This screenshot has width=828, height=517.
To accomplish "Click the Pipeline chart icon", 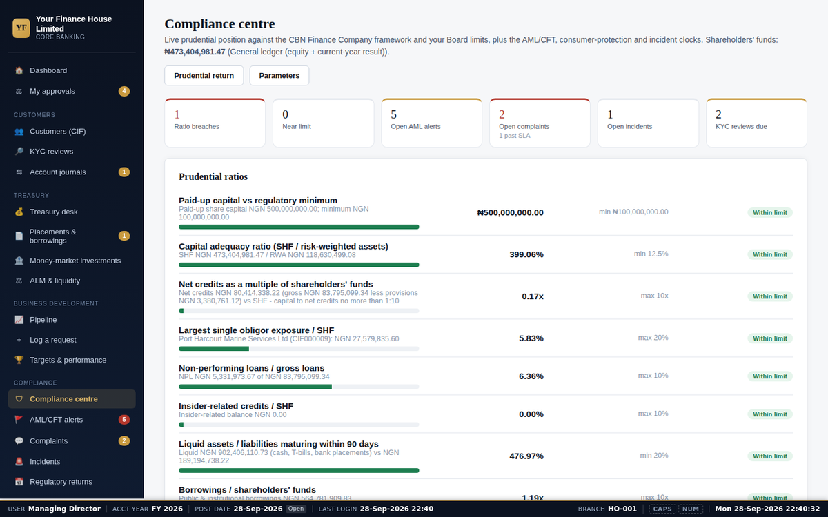I will point(19,320).
